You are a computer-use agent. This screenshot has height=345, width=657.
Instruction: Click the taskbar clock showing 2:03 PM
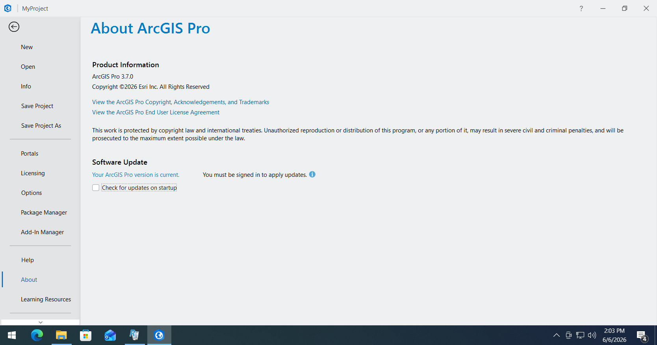[x=614, y=335]
